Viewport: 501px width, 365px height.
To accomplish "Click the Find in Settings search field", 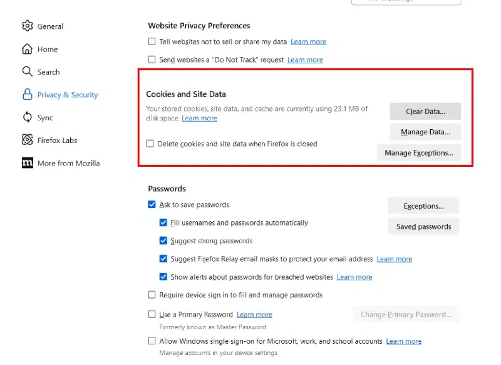I will tap(406, 2).
